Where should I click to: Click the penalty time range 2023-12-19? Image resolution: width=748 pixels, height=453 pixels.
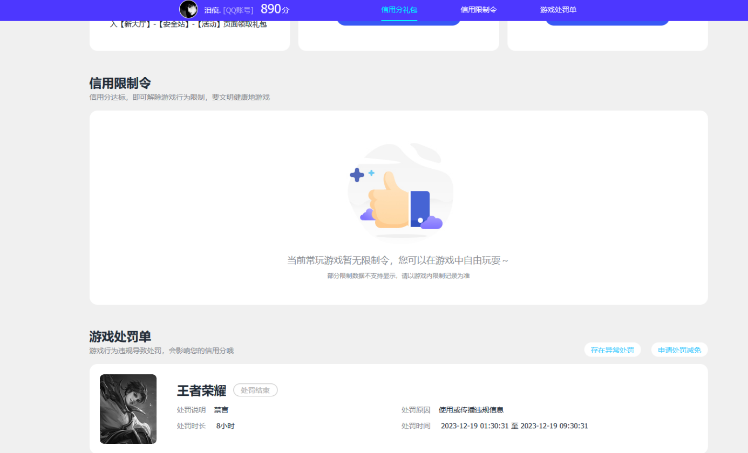click(x=514, y=426)
